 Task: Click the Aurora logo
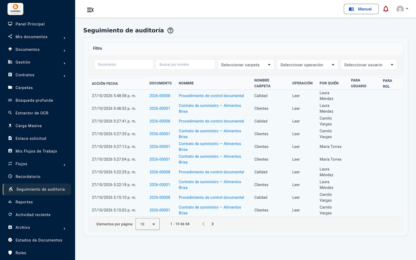point(15,9)
